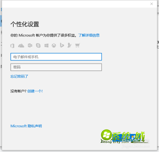Image resolution: width=159 pixels, height=152 pixels.
Task: Click the OneDrive cloud icon
Action: [21, 46]
